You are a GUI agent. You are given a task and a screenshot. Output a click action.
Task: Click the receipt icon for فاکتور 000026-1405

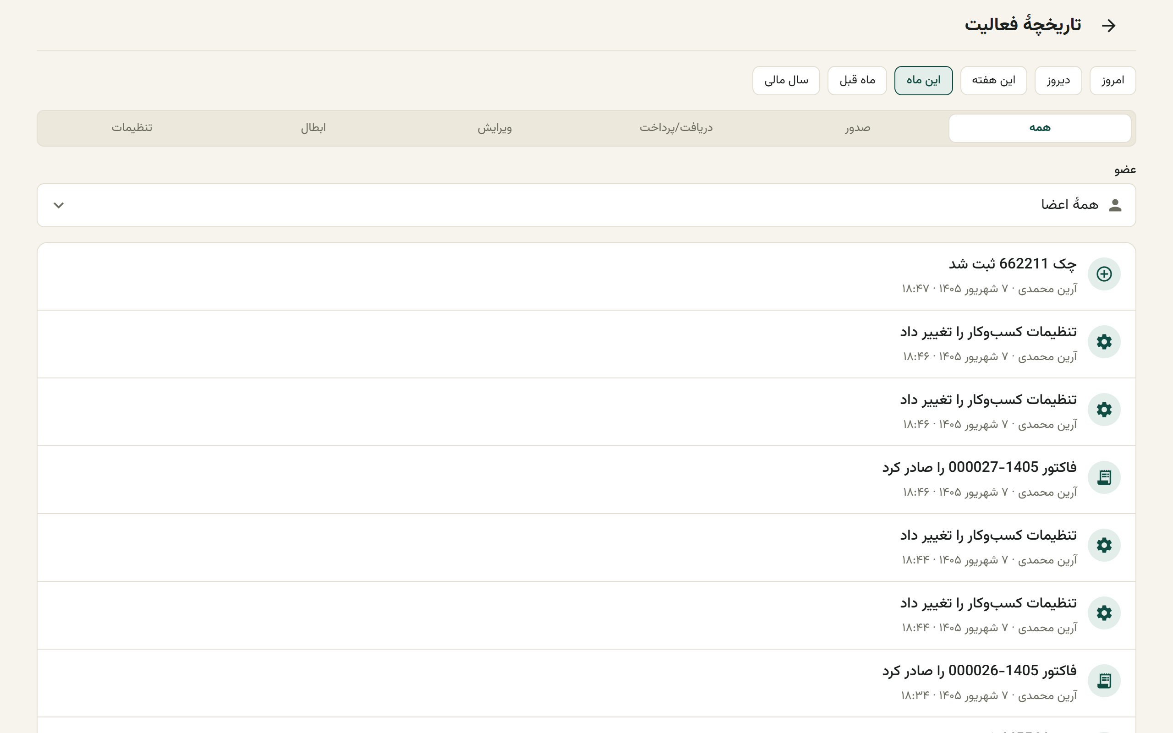(x=1104, y=681)
